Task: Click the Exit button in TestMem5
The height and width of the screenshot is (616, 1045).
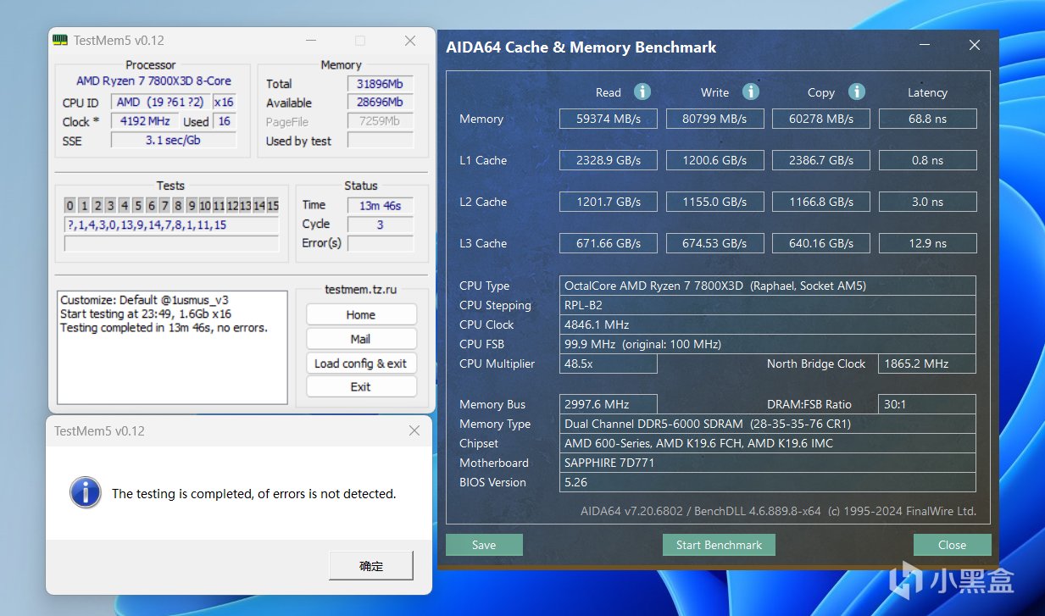Action: 361,386
